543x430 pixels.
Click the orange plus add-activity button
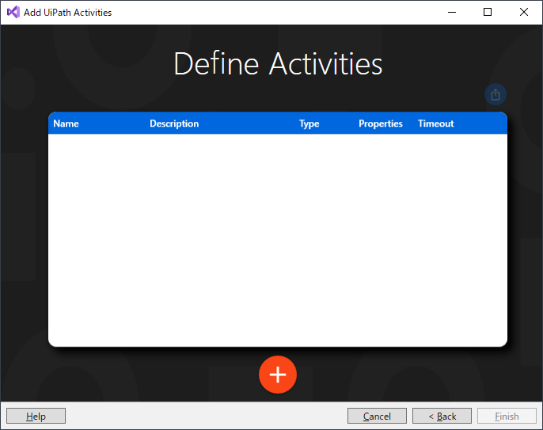[x=278, y=375]
